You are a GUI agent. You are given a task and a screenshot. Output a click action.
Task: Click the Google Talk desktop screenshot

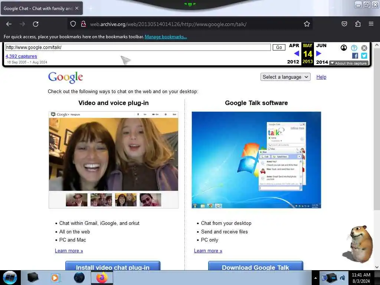pos(256,160)
